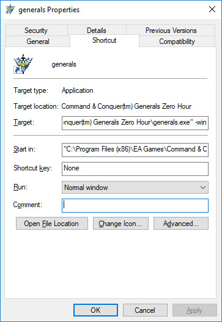This screenshot has width=222, height=322.
Task: Click the 'Target location:' label
Action: (x=36, y=106)
